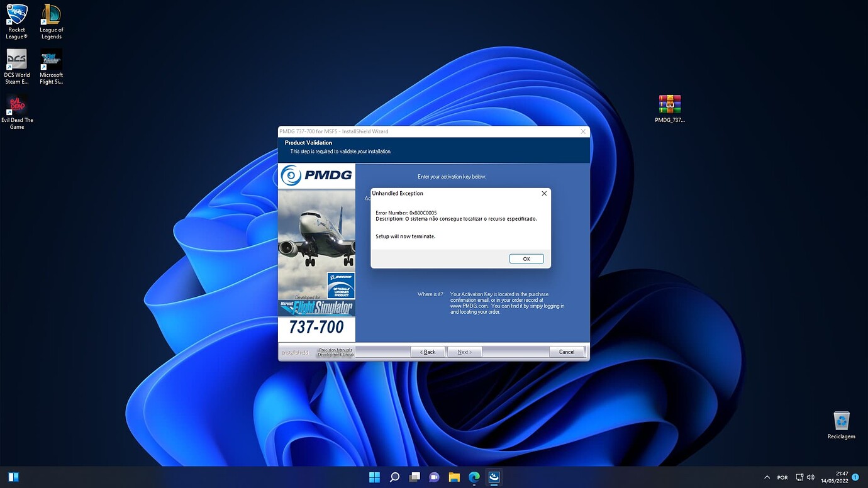868x488 pixels.
Task: Open File Explorer from taskbar
Action: [454, 477]
